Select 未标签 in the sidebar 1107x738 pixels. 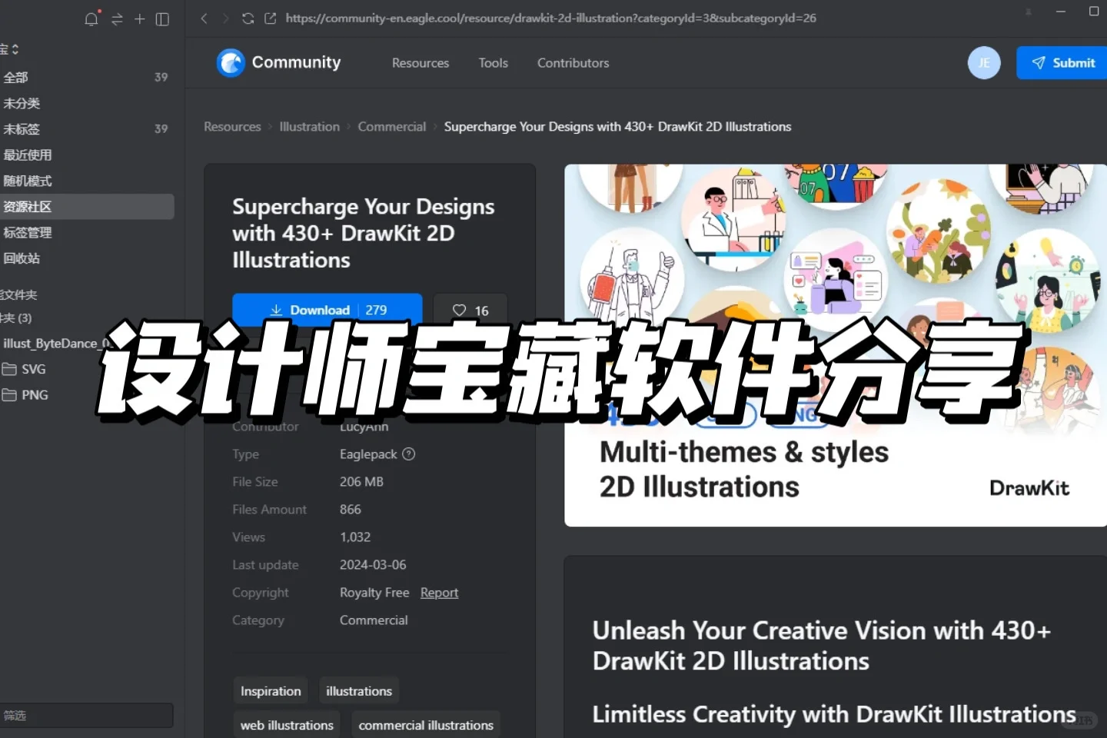point(86,129)
